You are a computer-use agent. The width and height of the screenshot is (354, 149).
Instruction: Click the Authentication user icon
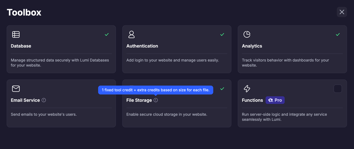click(131, 34)
